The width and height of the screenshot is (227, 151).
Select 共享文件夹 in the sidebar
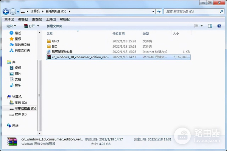tap(22, 51)
